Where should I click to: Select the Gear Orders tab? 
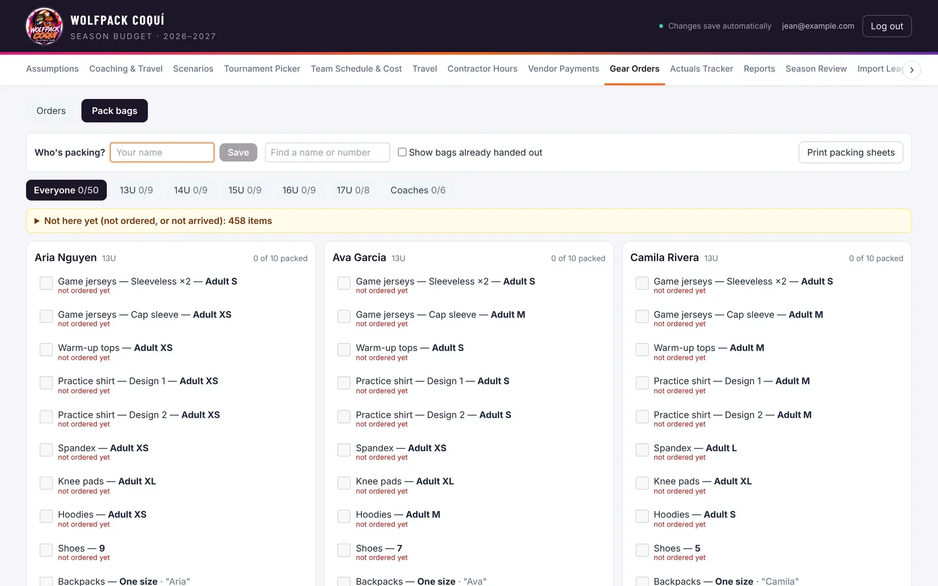634,69
